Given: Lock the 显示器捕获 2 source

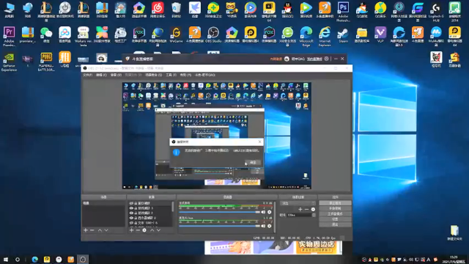Looking at the screenshot, I should coord(136,218).
